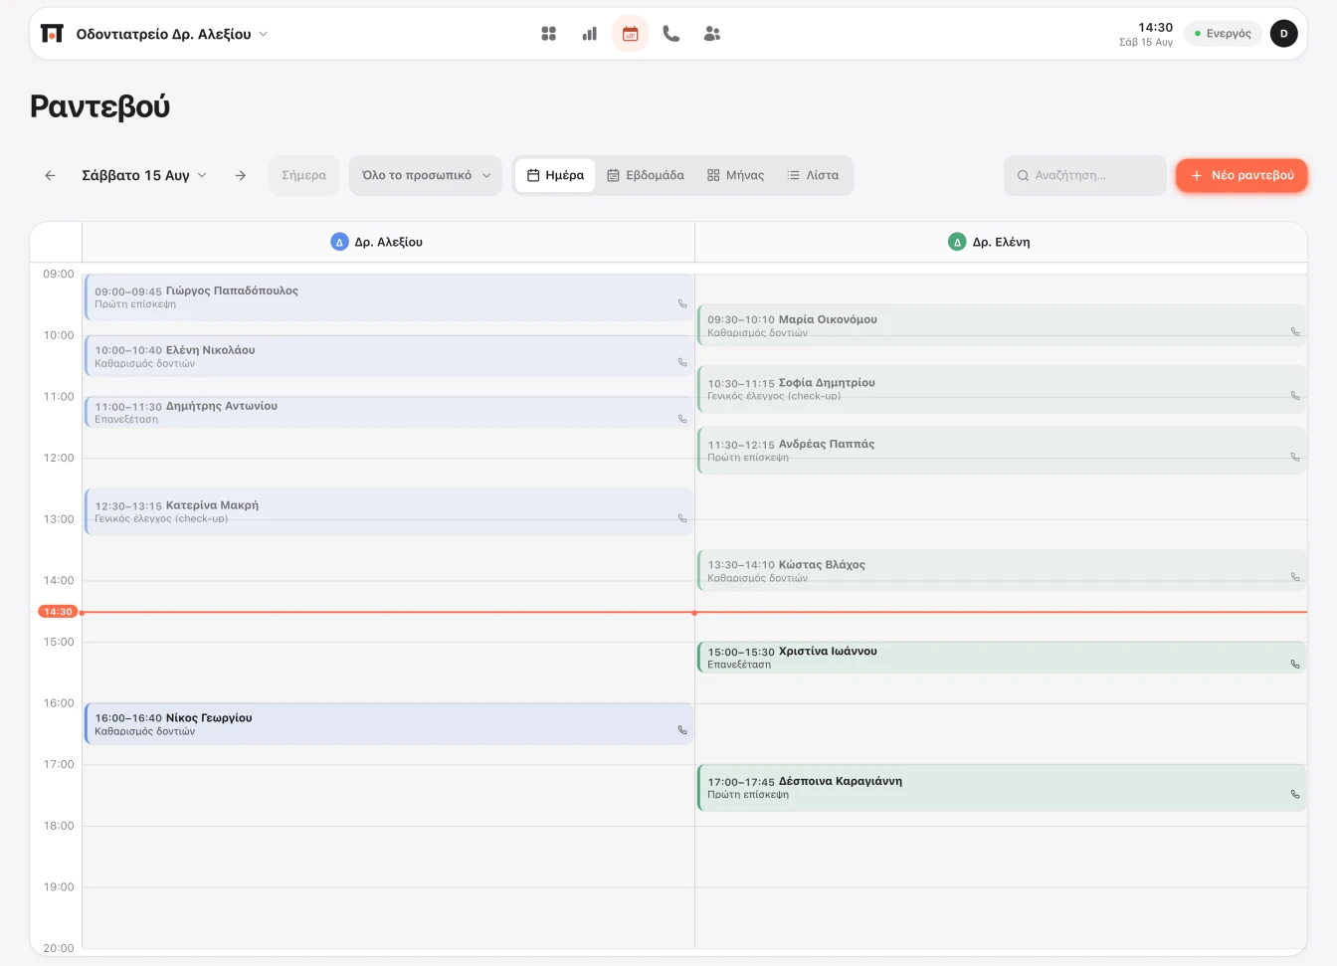Call Νίκος Γεωργίου via phone icon
Image resolution: width=1337 pixels, height=966 pixels.
pyautogui.click(x=682, y=730)
